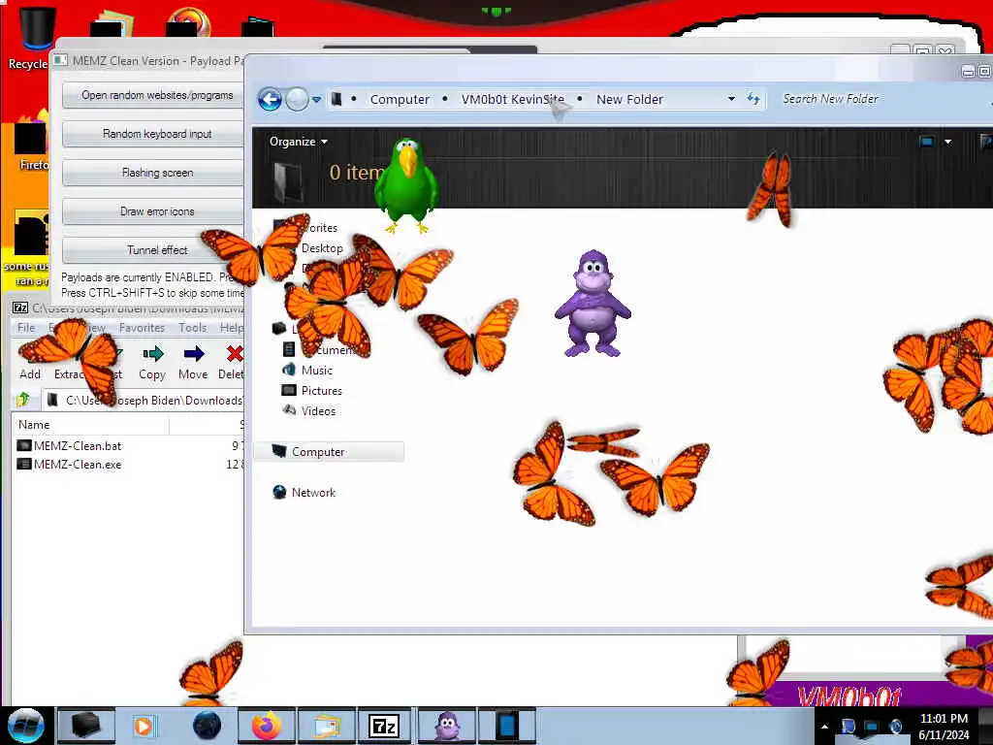Screen dimensions: 993x745
Task: Toggle Random keyboard input payload
Action: tap(153, 134)
